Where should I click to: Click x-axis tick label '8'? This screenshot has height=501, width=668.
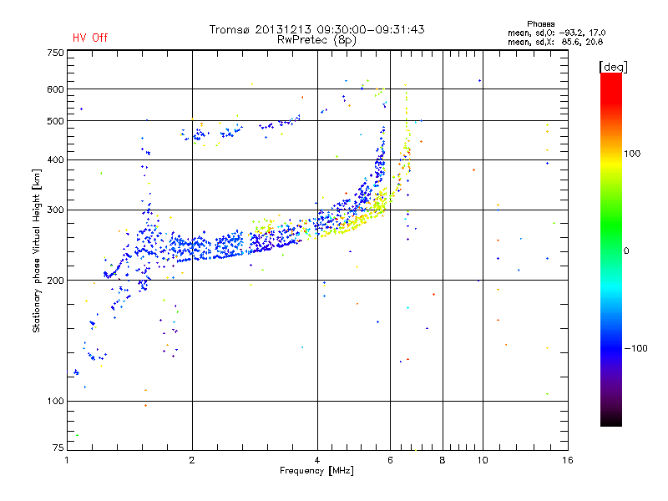pos(443,460)
